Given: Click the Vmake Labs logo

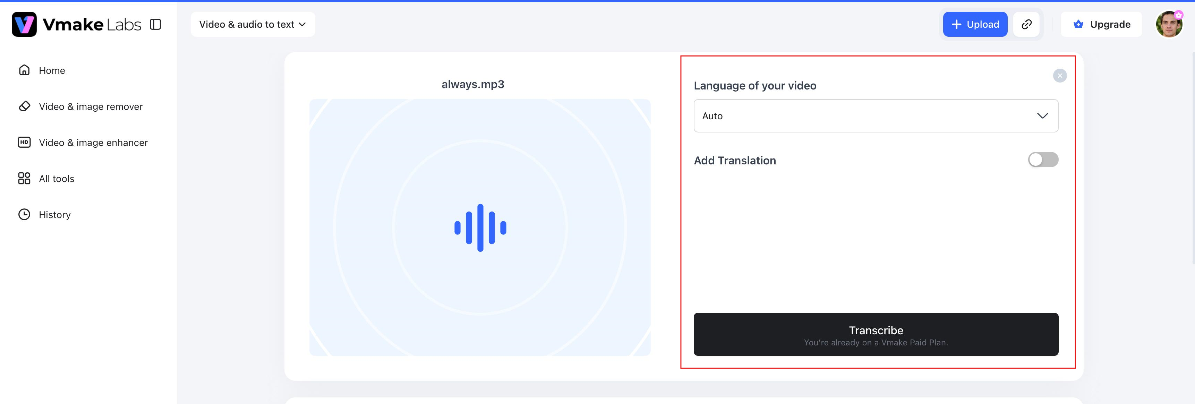Looking at the screenshot, I should [77, 24].
